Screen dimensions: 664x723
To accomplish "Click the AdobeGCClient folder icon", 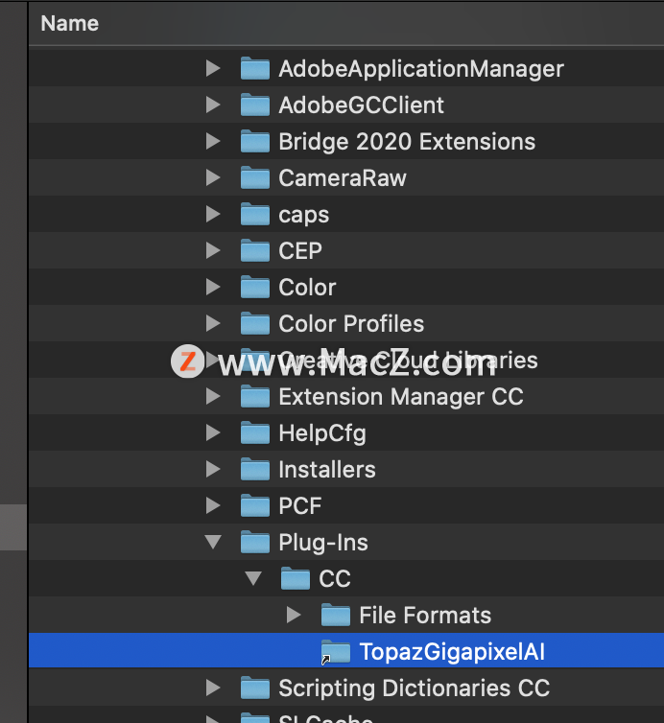I will (255, 105).
